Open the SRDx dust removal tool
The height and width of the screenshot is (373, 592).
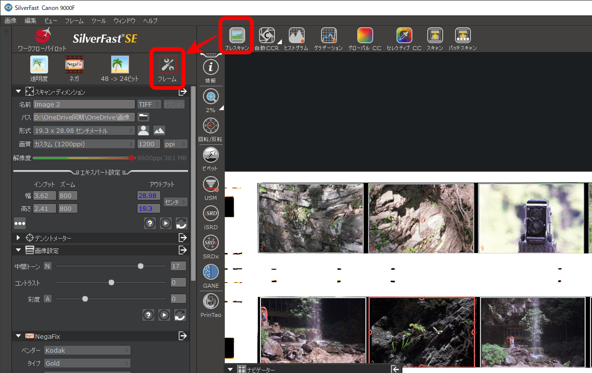(x=211, y=243)
